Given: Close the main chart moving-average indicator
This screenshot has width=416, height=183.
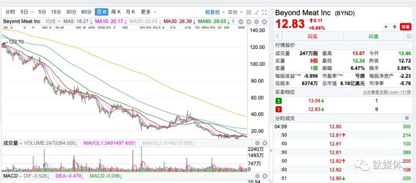Looking at the screenshot, I should 265,22.
